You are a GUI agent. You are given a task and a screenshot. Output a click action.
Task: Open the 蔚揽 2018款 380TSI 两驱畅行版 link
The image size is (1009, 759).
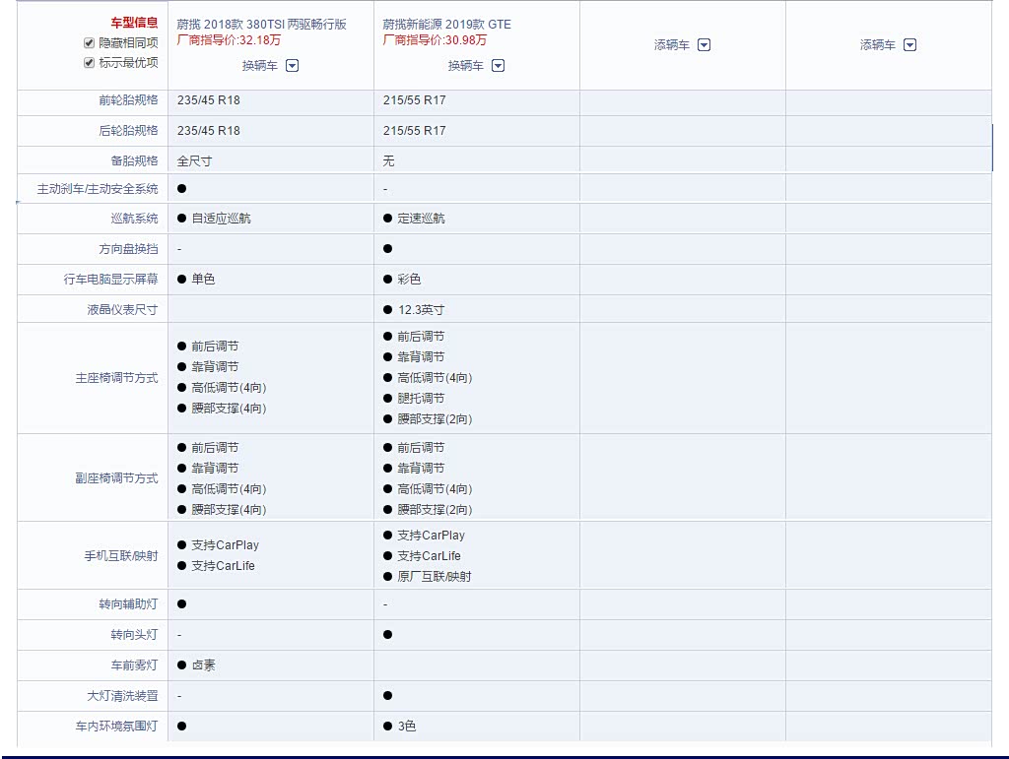point(261,25)
